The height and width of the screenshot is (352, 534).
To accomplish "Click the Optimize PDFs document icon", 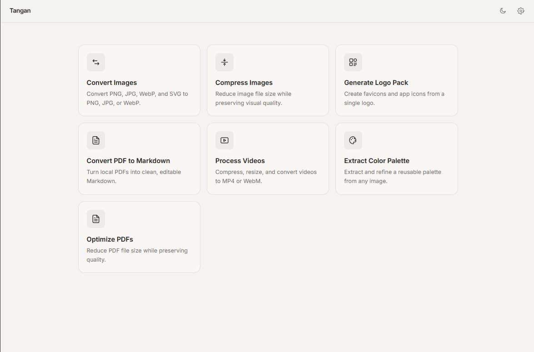I will [x=96, y=219].
